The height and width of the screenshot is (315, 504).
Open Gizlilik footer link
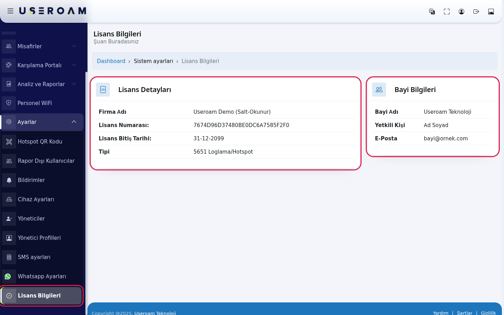click(x=488, y=313)
